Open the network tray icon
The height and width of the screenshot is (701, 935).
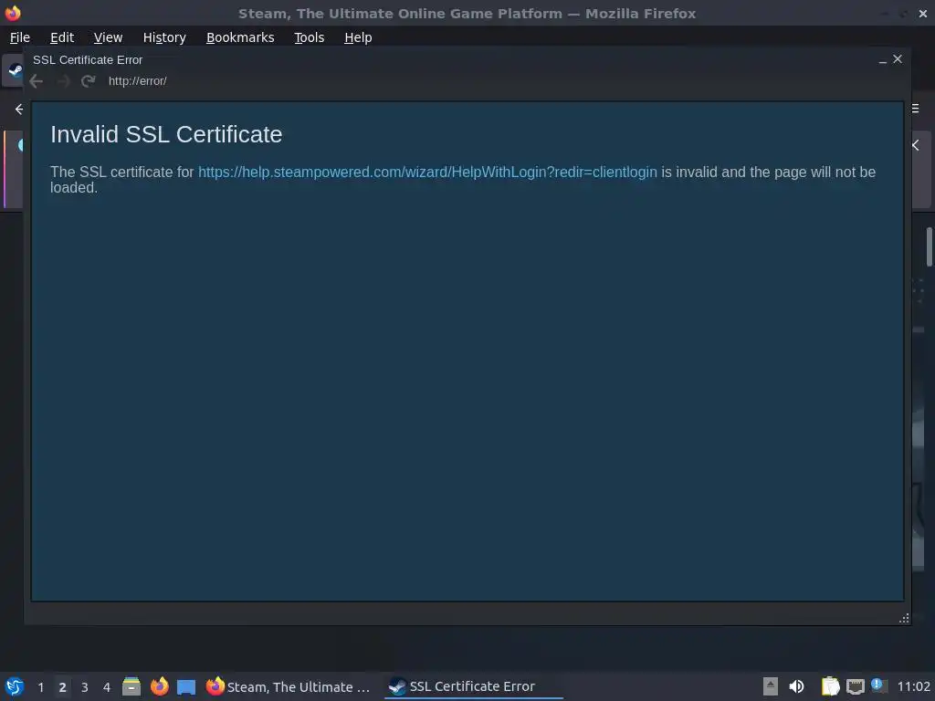coord(855,686)
